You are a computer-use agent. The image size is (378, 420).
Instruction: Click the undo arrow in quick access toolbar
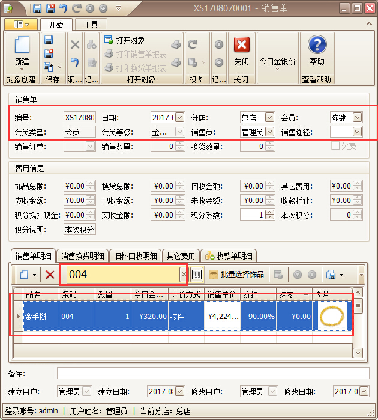(x=64, y=8)
